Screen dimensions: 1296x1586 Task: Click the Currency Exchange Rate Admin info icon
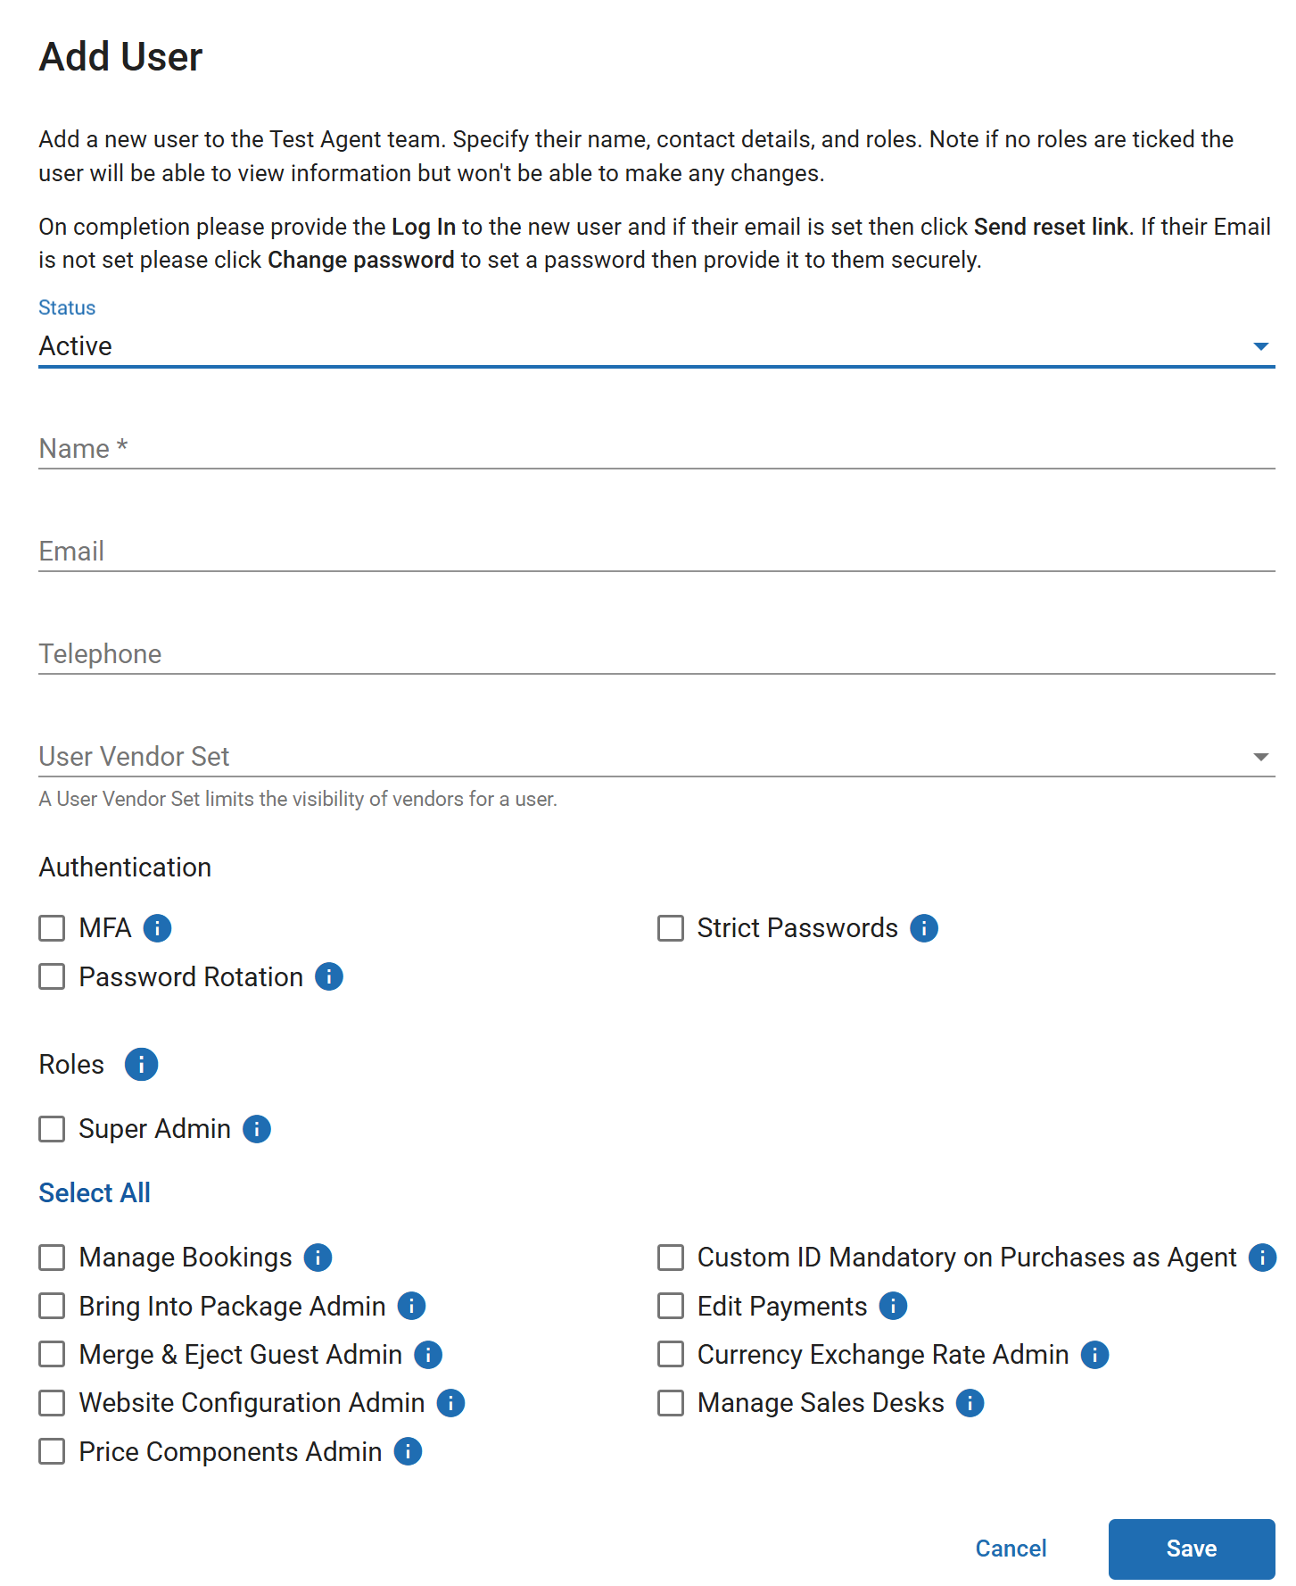click(x=1095, y=1355)
